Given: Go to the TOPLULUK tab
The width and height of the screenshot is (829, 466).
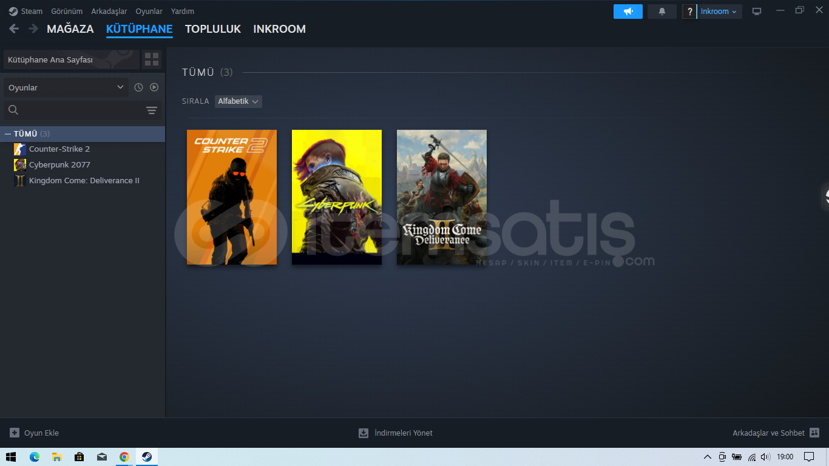Looking at the screenshot, I should pos(213,29).
